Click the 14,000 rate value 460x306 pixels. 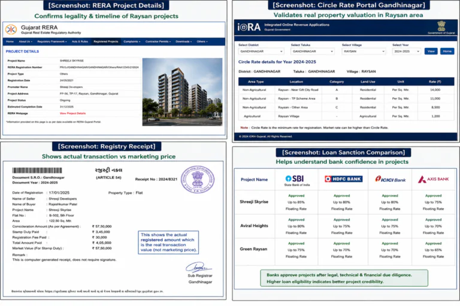[435, 90]
